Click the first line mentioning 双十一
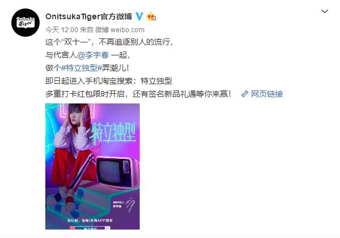Image resolution: width=340 pixels, height=238 pixels. coord(109,42)
